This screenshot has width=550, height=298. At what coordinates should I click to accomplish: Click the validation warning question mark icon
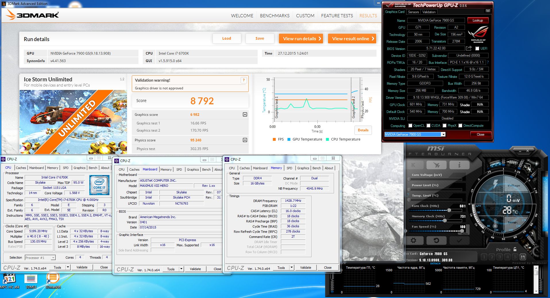tap(244, 80)
